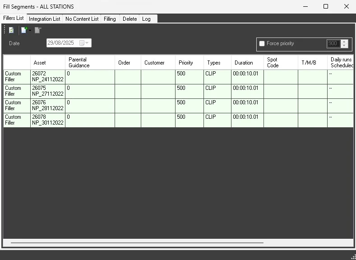Click the priority value input field

(x=333, y=44)
